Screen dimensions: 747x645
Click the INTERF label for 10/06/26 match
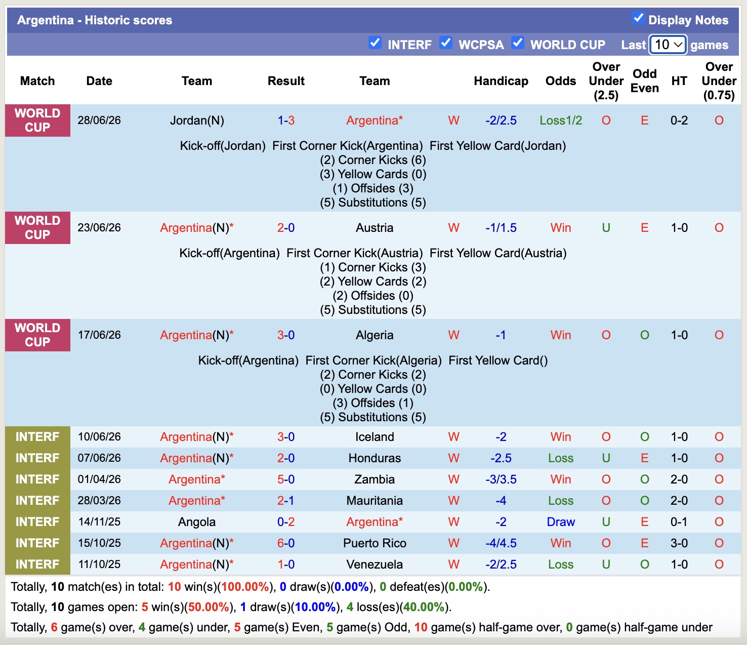[x=37, y=437]
